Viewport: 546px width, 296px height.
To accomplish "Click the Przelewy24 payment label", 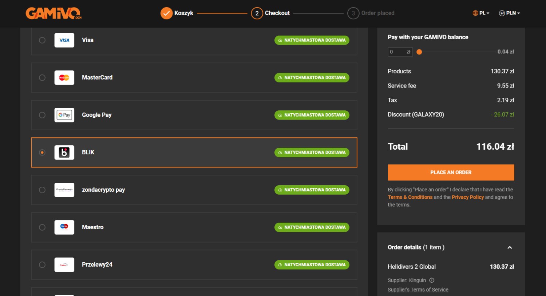I will click(x=97, y=265).
